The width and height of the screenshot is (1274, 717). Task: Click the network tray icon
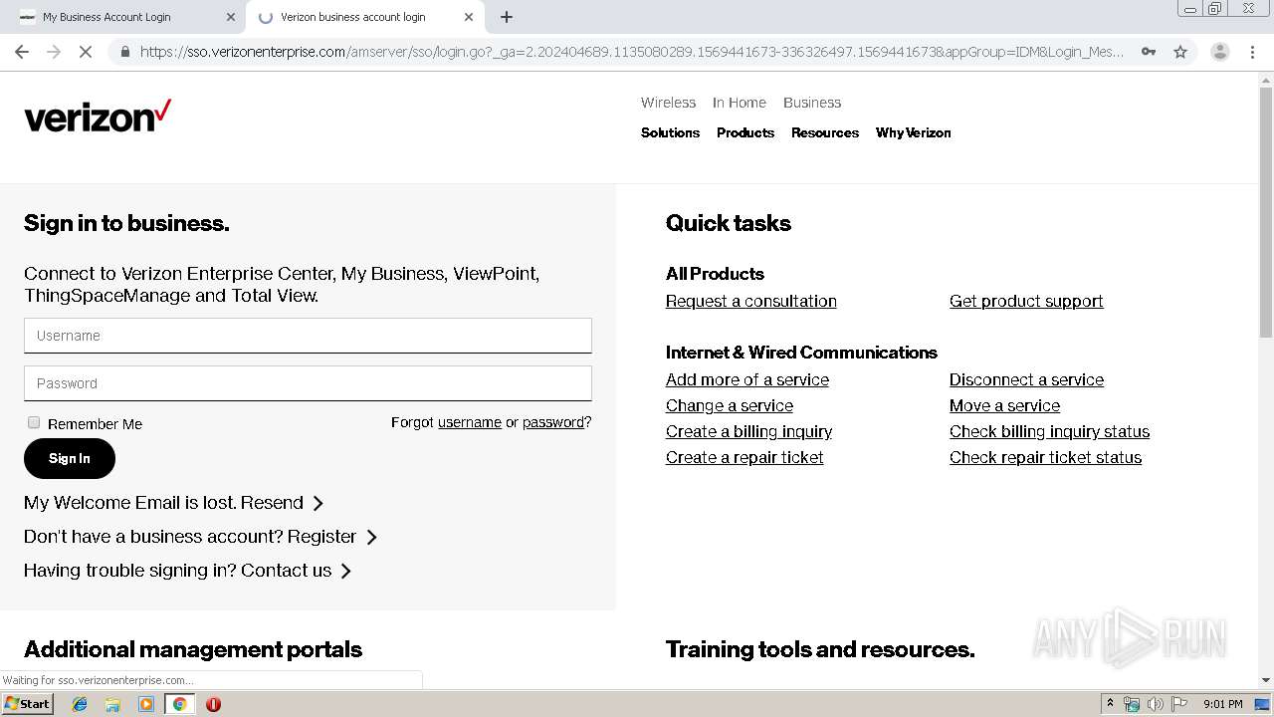1132,704
